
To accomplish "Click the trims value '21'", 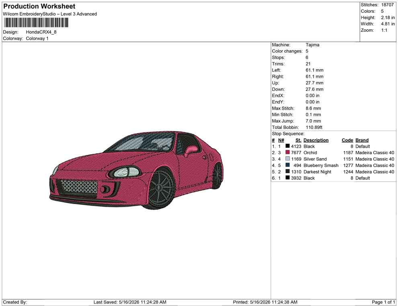I will click(308, 63).
